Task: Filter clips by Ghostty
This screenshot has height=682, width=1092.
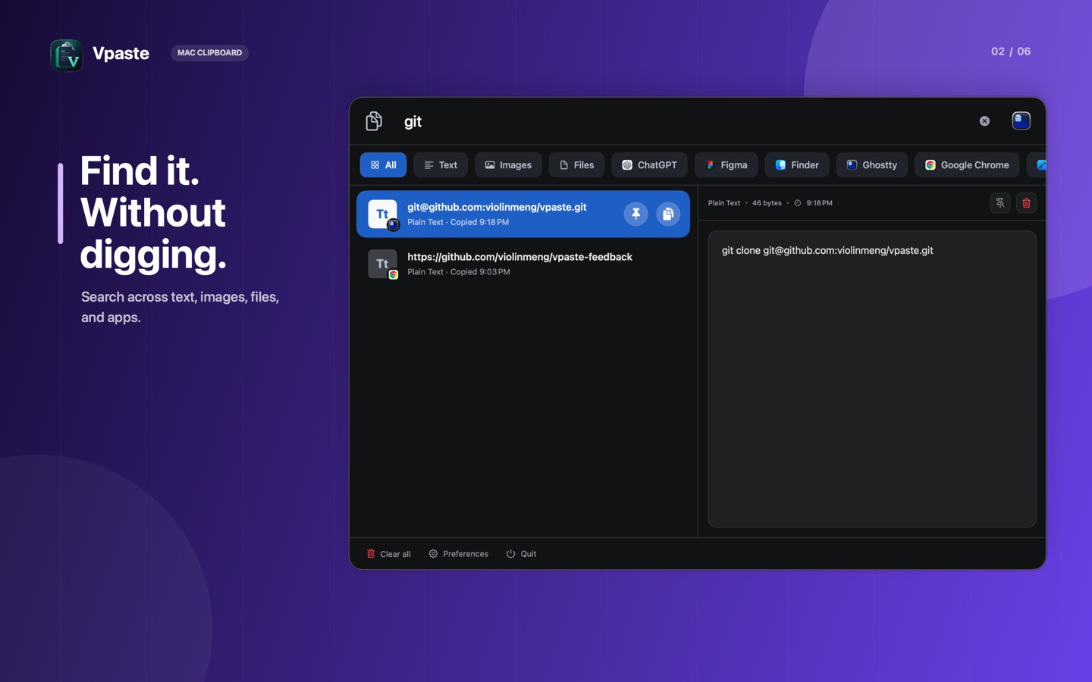Action: pos(872,165)
